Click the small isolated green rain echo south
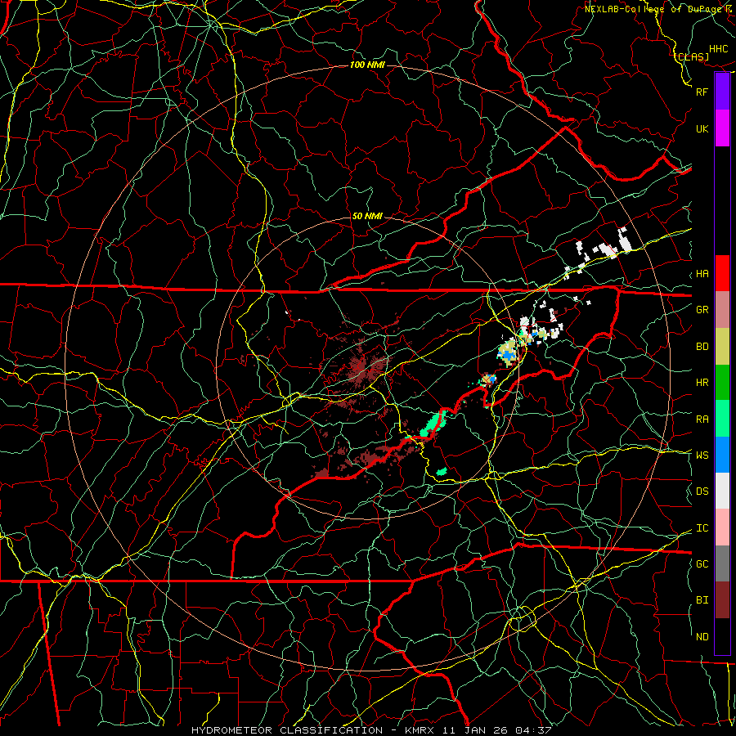This screenshot has height=736, width=736. pyautogui.click(x=442, y=471)
